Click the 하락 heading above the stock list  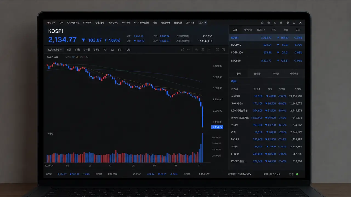pos(234,81)
